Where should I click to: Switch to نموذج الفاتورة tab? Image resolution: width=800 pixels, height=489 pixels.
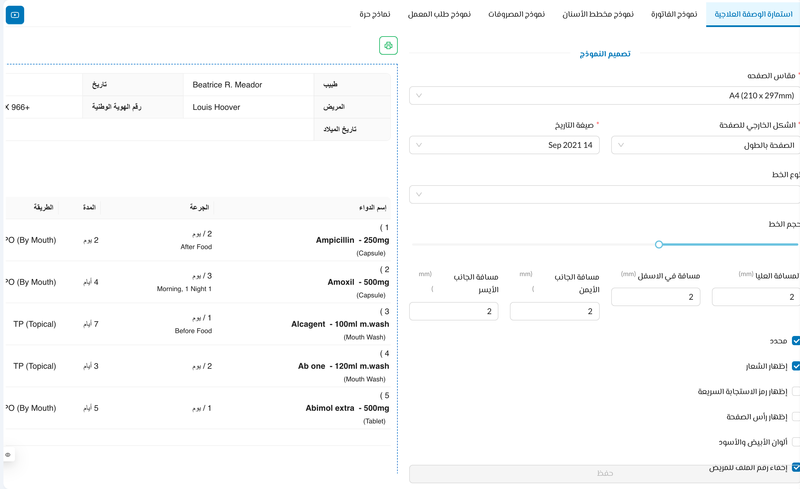pos(674,14)
